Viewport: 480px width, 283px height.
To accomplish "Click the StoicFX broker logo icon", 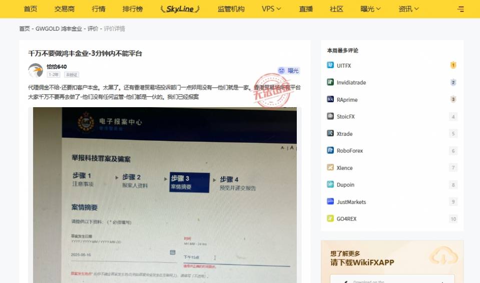I will pyautogui.click(x=330, y=116).
